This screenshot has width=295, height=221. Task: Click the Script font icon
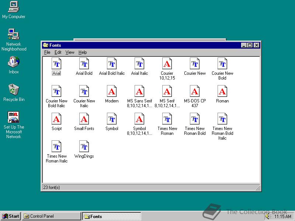(56, 119)
